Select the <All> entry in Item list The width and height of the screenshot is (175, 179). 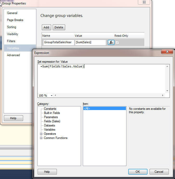[105, 108]
